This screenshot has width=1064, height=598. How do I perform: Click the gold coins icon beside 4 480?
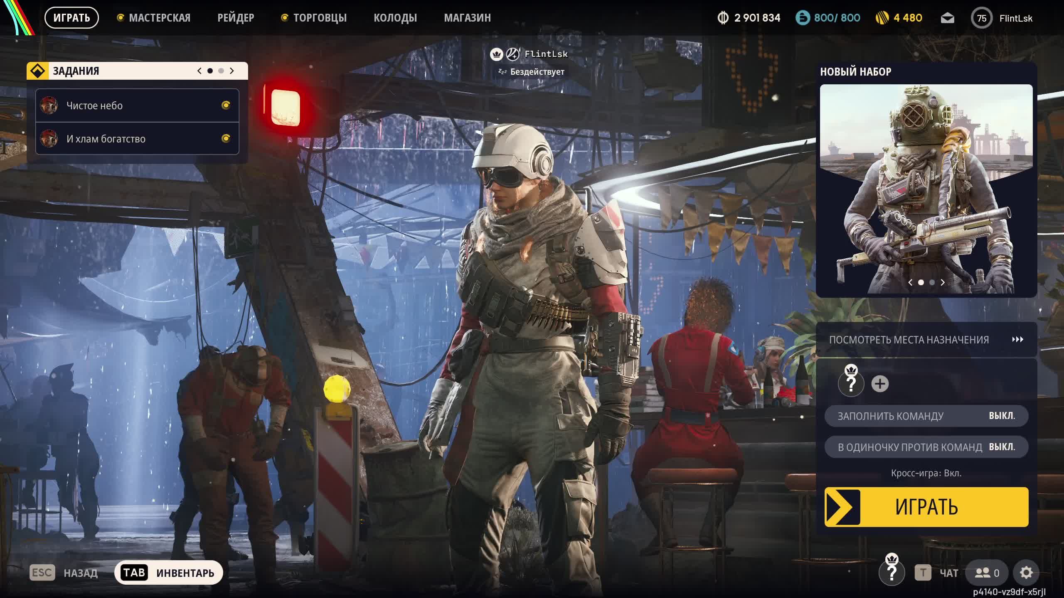click(x=882, y=18)
